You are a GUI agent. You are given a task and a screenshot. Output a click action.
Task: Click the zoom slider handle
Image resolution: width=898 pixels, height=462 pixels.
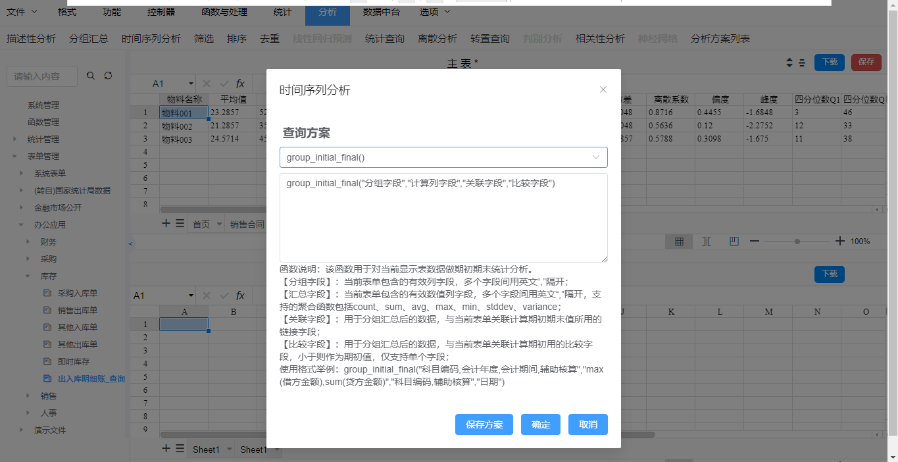click(797, 242)
